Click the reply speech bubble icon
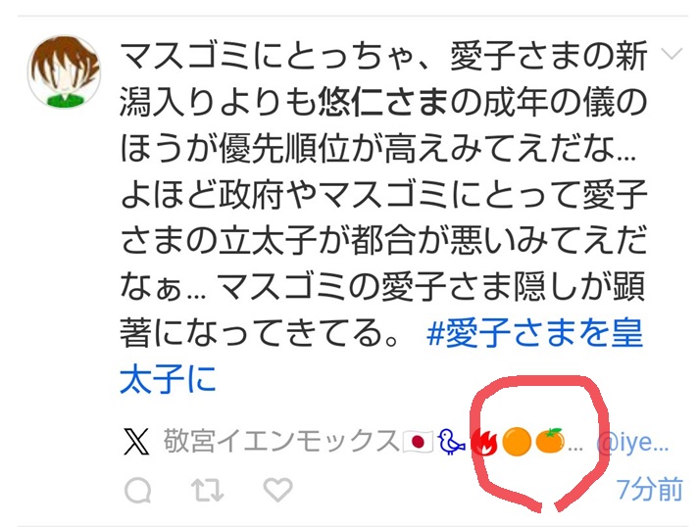Viewport: 698px width, 527px height. tap(138, 491)
